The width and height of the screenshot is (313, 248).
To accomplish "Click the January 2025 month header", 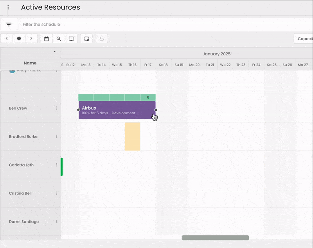I will point(217,54).
